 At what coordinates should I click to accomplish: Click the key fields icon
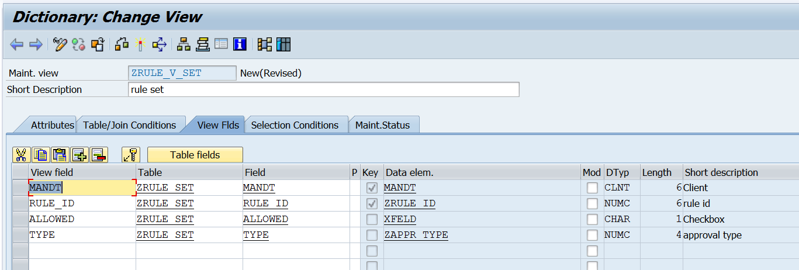(x=131, y=155)
